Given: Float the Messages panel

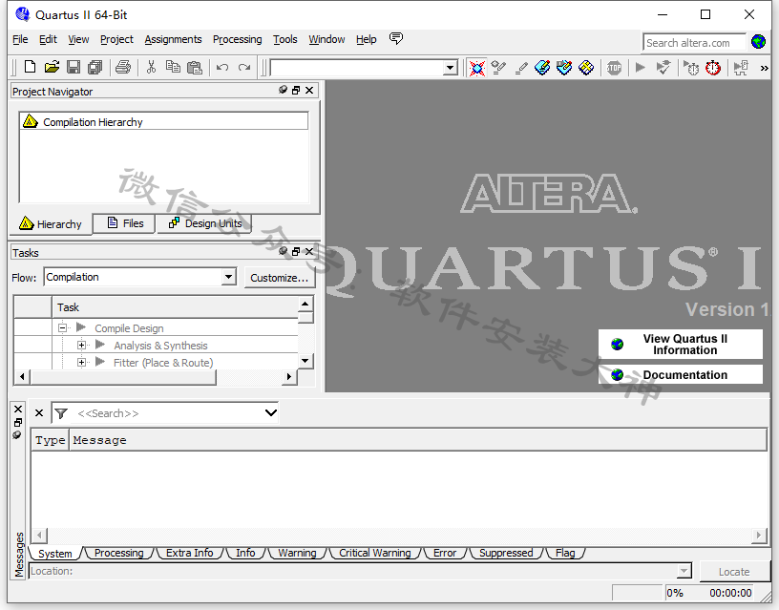Looking at the screenshot, I should tap(18, 422).
